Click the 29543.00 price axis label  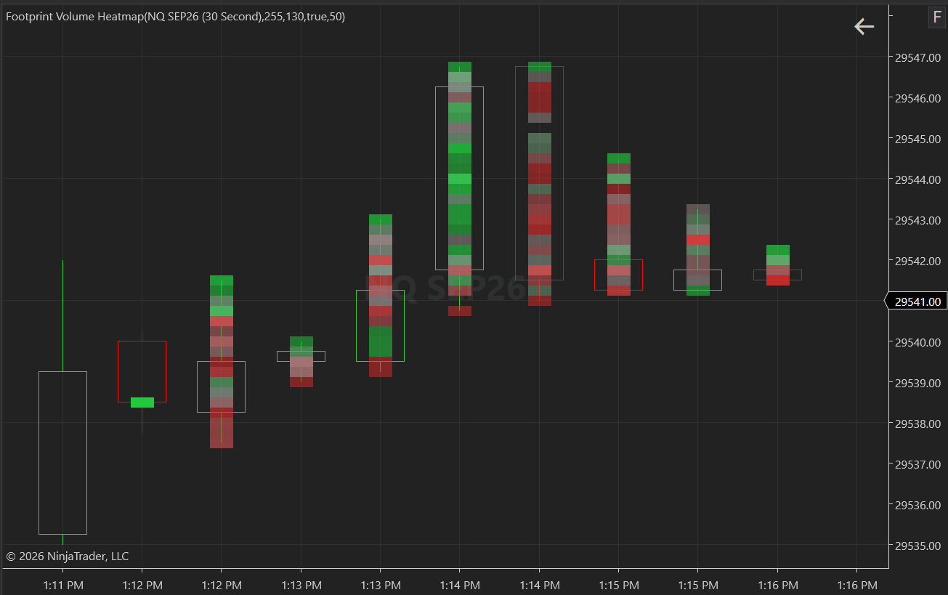click(918, 220)
